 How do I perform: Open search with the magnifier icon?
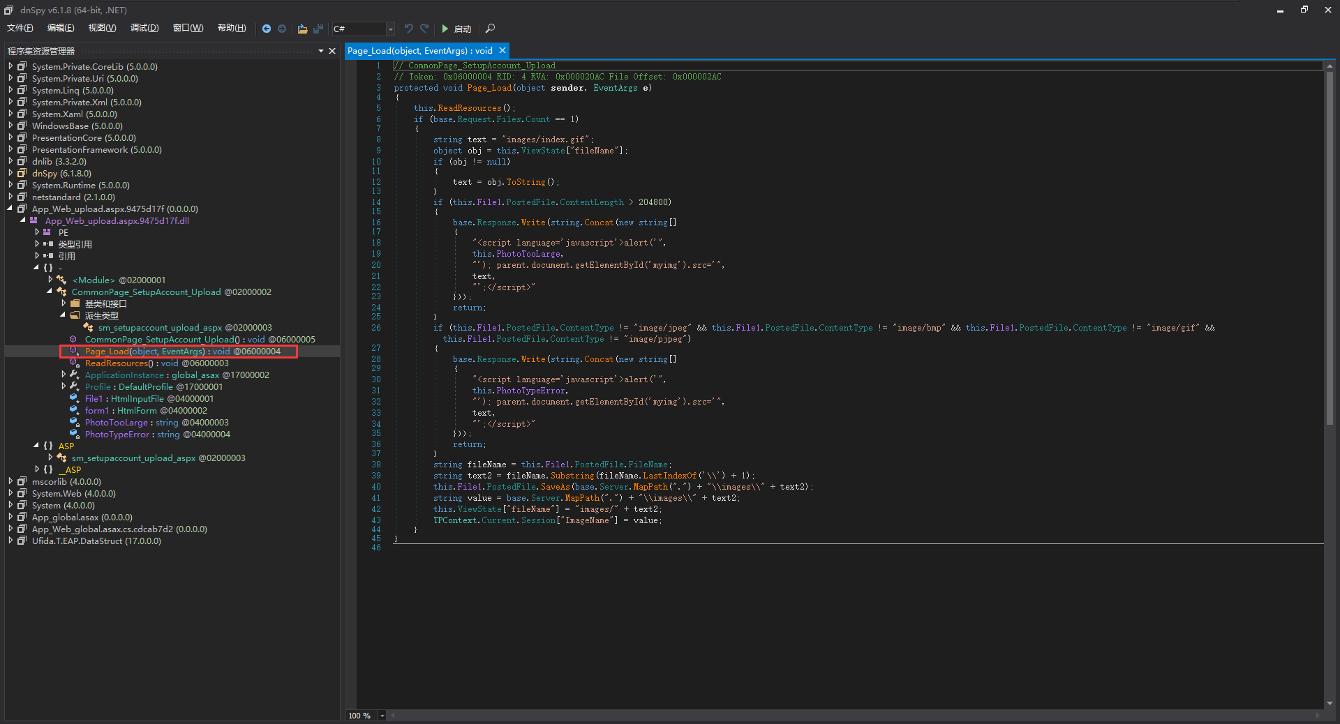(x=490, y=29)
